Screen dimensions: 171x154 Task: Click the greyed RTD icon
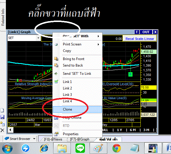[x=56, y=126]
